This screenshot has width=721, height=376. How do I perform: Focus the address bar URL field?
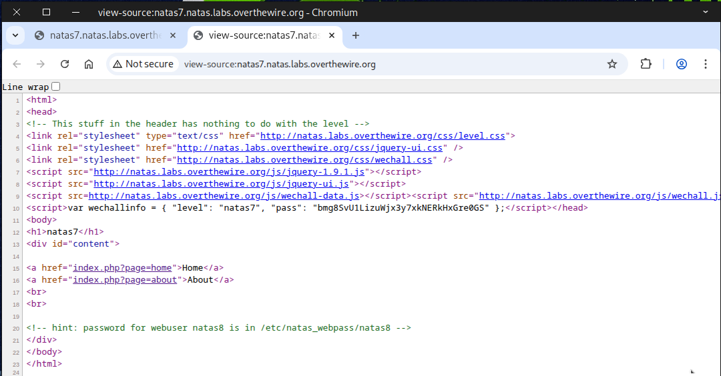pos(387,64)
